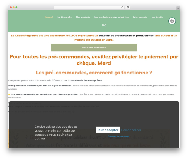Go to the Accueil menu item

pos(49,17)
